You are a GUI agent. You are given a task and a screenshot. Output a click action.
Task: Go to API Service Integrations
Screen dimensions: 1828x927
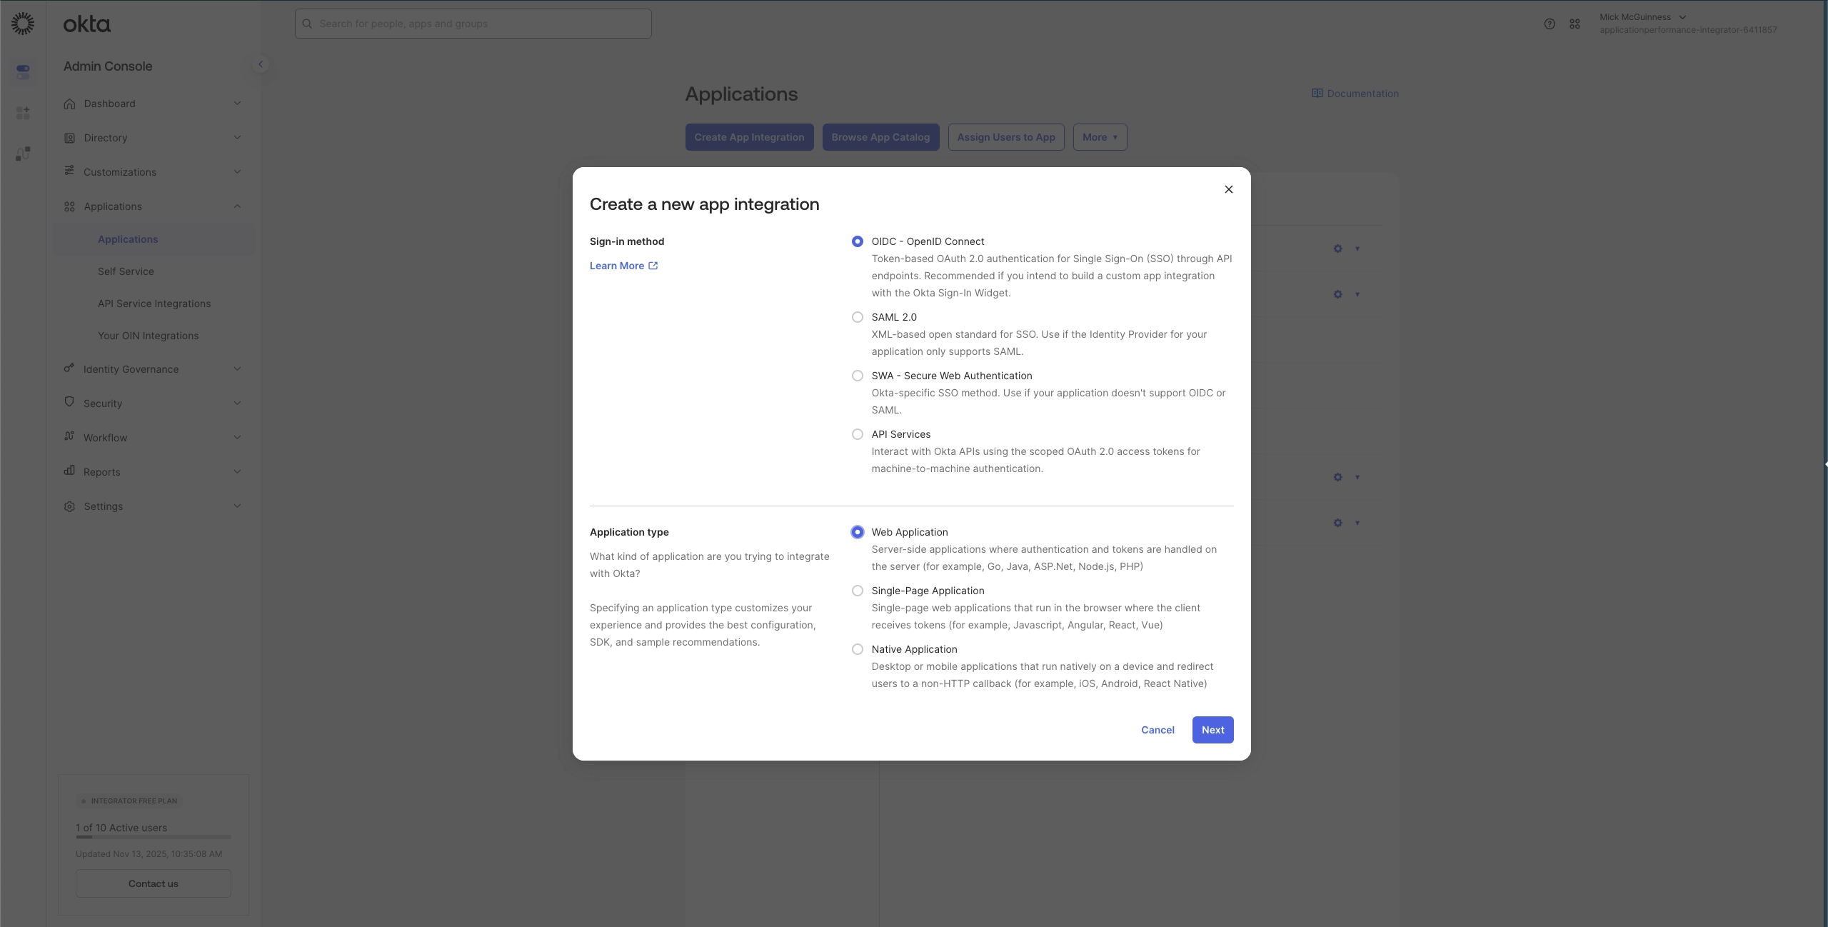pos(154,304)
